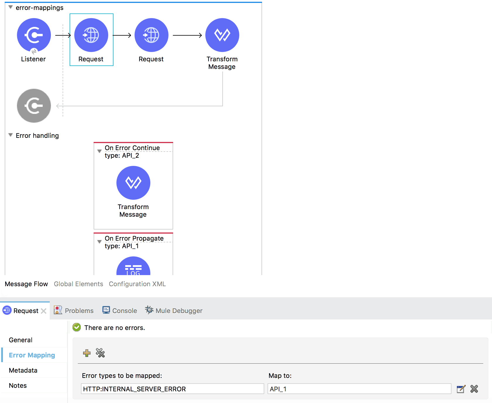Screen dimensions: 492x403
Task: Open the Notes section
Action: (18, 385)
